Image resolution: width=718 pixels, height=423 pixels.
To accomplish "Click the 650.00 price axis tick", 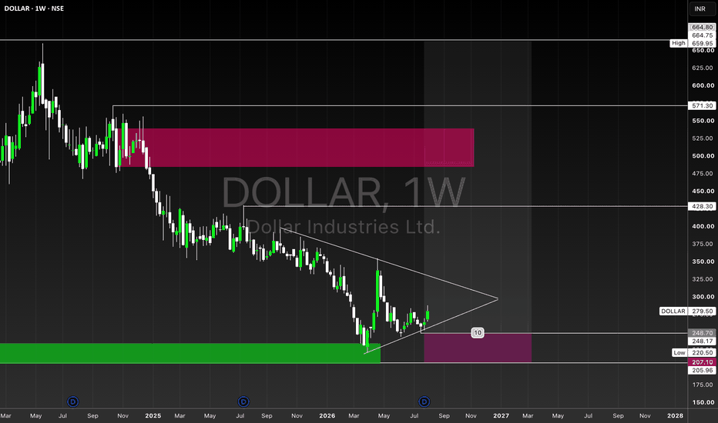I will point(703,50).
